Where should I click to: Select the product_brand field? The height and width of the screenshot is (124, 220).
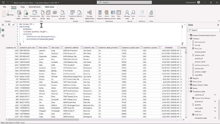200,52
